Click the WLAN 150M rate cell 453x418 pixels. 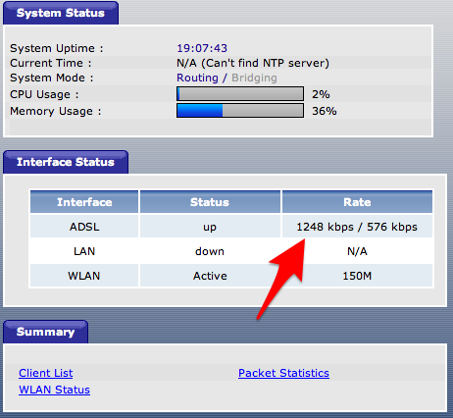[x=357, y=276]
